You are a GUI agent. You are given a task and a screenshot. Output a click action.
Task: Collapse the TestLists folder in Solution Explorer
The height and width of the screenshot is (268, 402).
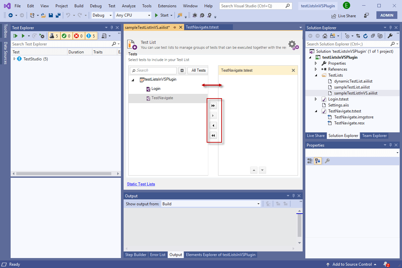point(316,75)
